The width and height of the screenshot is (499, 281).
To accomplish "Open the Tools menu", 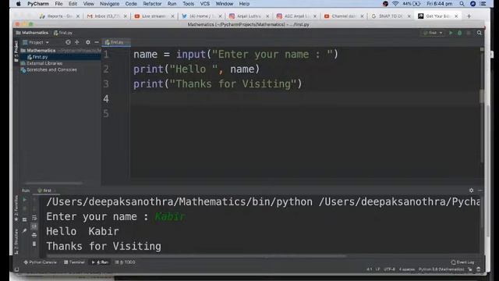I will pos(189,4).
